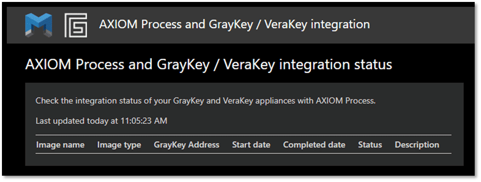The height and width of the screenshot is (182, 481).
Task: Click the header title AXIOM Process and GrayKey / VeraKey integration
Action: click(x=234, y=24)
